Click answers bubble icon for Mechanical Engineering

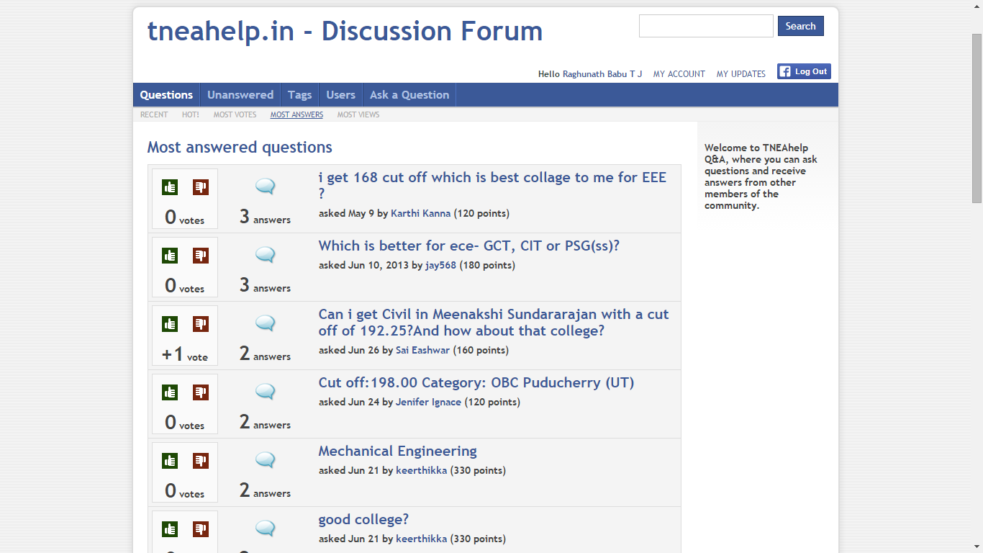[266, 460]
